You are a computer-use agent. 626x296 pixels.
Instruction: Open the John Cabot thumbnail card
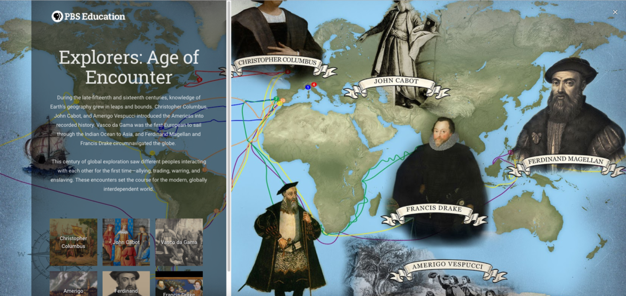(126, 242)
